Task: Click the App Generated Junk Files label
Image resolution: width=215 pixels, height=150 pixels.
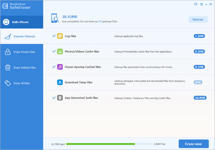Action: pyautogui.click(x=81, y=98)
